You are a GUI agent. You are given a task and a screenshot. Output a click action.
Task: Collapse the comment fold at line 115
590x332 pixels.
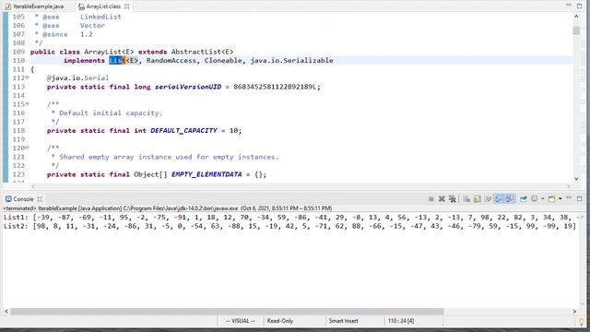(x=27, y=104)
